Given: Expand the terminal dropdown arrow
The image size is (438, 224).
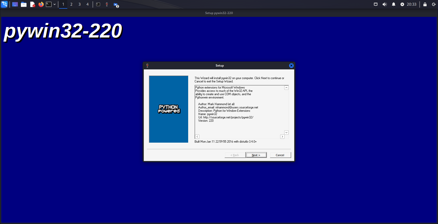Looking at the screenshot, I should [55, 4].
